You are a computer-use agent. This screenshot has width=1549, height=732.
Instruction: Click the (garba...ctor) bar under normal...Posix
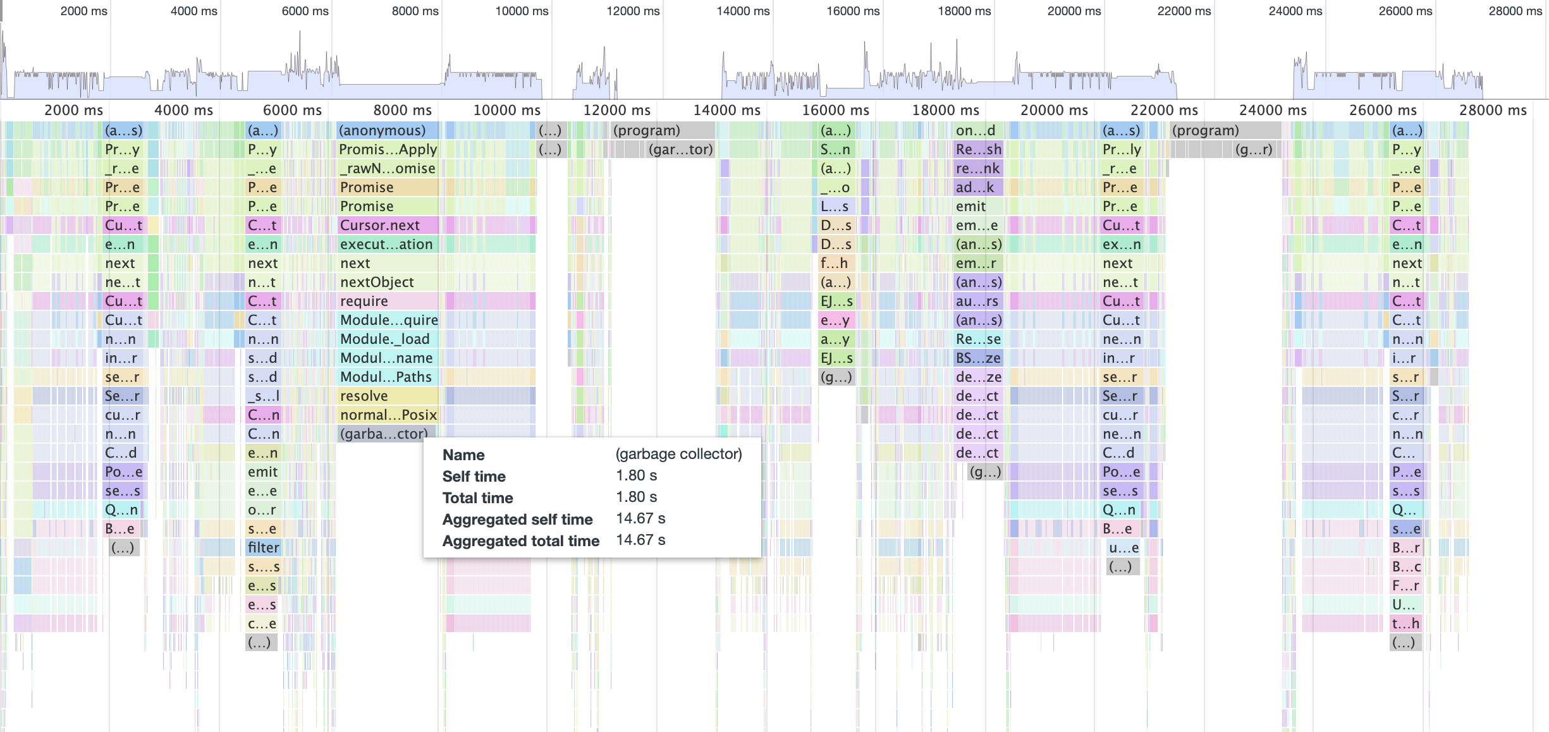click(x=383, y=434)
